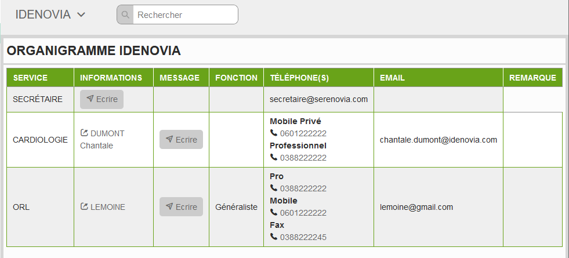Screen dimensions: 569x258
Task: Click phone icon for Dumont's Professionnel number
Action: point(274,158)
